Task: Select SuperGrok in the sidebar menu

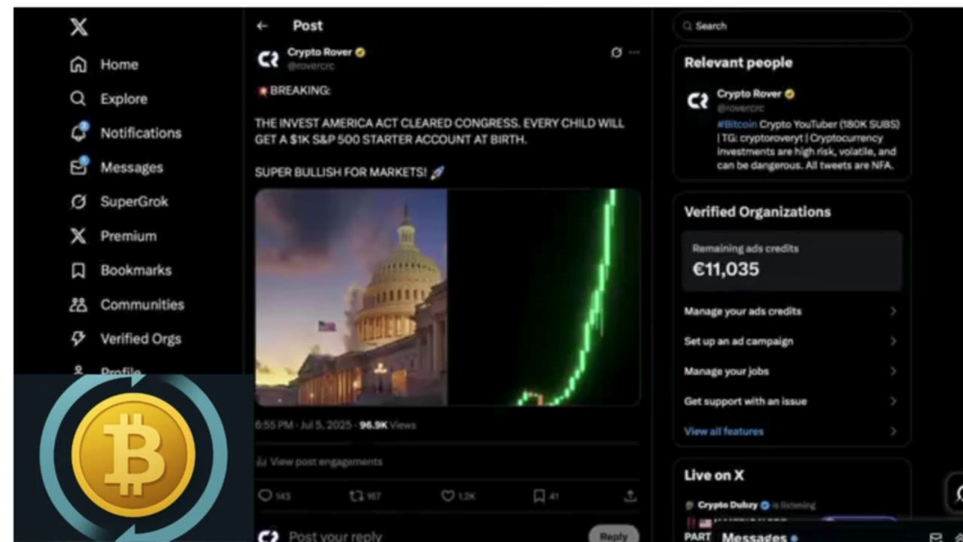Action: coord(135,202)
